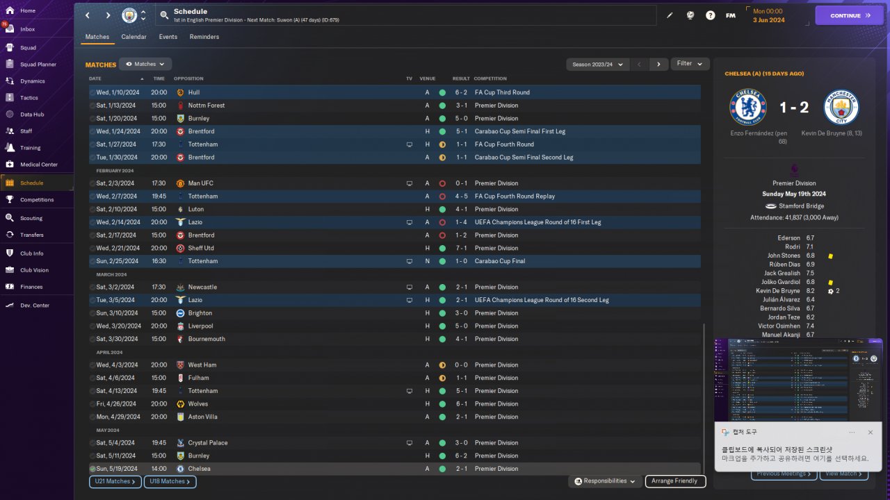This screenshot has width=890, height=500.
Task: Open the Season 2023/24 dropdown
Action: pyautogui.click(x=598, y=64)
